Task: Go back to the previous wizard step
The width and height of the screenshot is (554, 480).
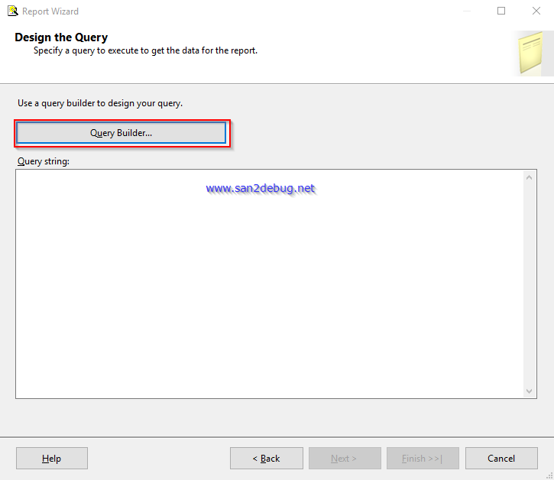Action: [x=267, y=459]
